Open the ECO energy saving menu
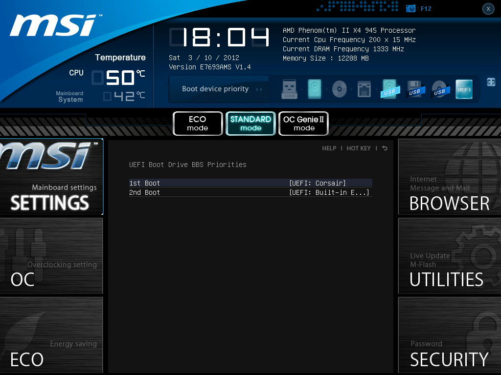501x375 pixels. click(51, 335)
